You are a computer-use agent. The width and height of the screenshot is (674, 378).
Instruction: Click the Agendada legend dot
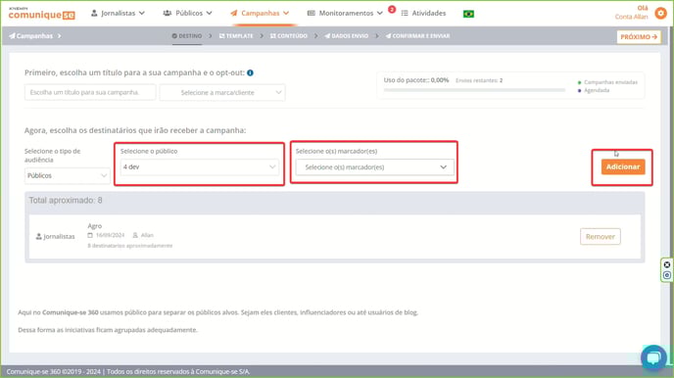pyautogui.click(x=579, y=91)
